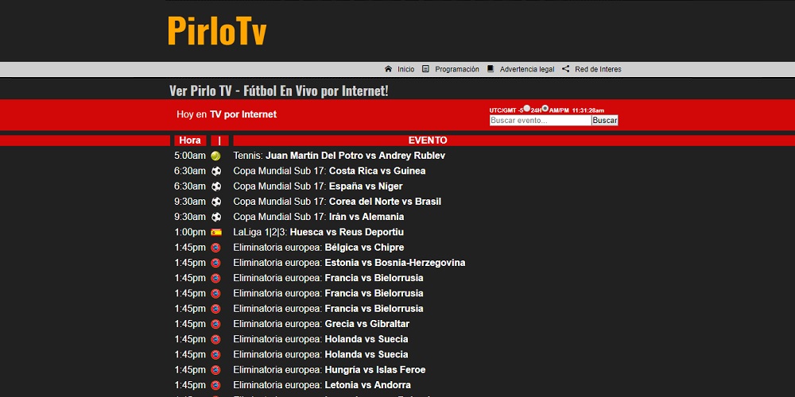
Task: Select the 24H time format radio button
Action: (527, 108)
